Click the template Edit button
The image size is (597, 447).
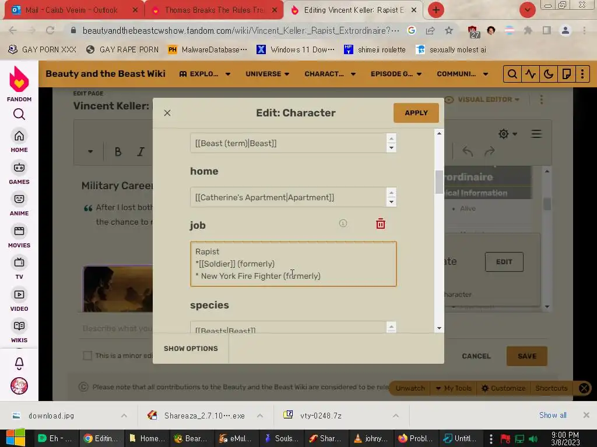point(504,262)
